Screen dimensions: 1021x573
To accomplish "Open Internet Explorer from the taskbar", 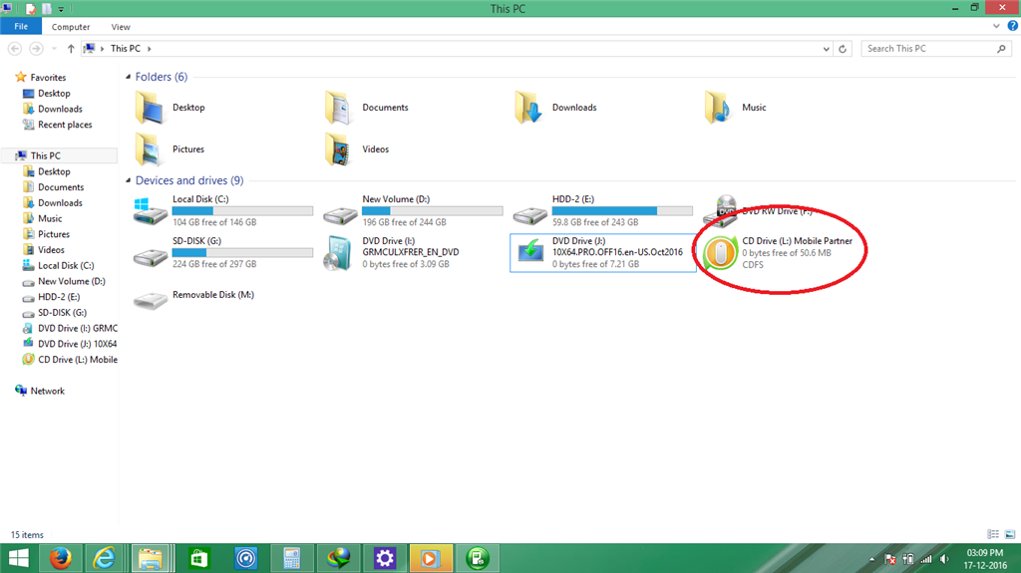I will tap(104, 559).
